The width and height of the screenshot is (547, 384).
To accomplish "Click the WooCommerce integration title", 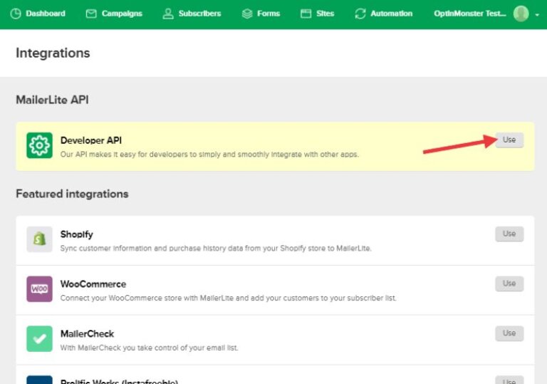I will tap(93, 284).
